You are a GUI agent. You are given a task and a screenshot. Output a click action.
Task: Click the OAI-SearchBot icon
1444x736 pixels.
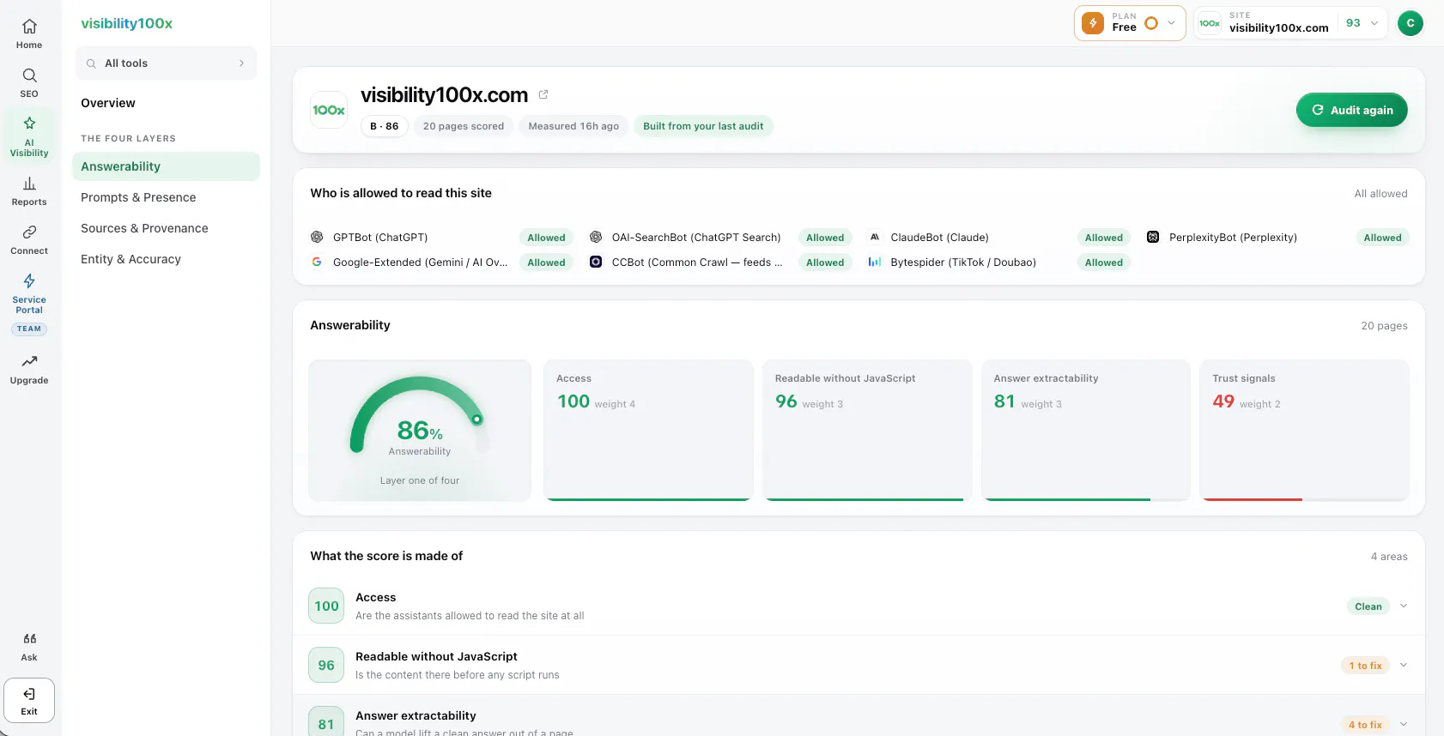click(596, 237)
